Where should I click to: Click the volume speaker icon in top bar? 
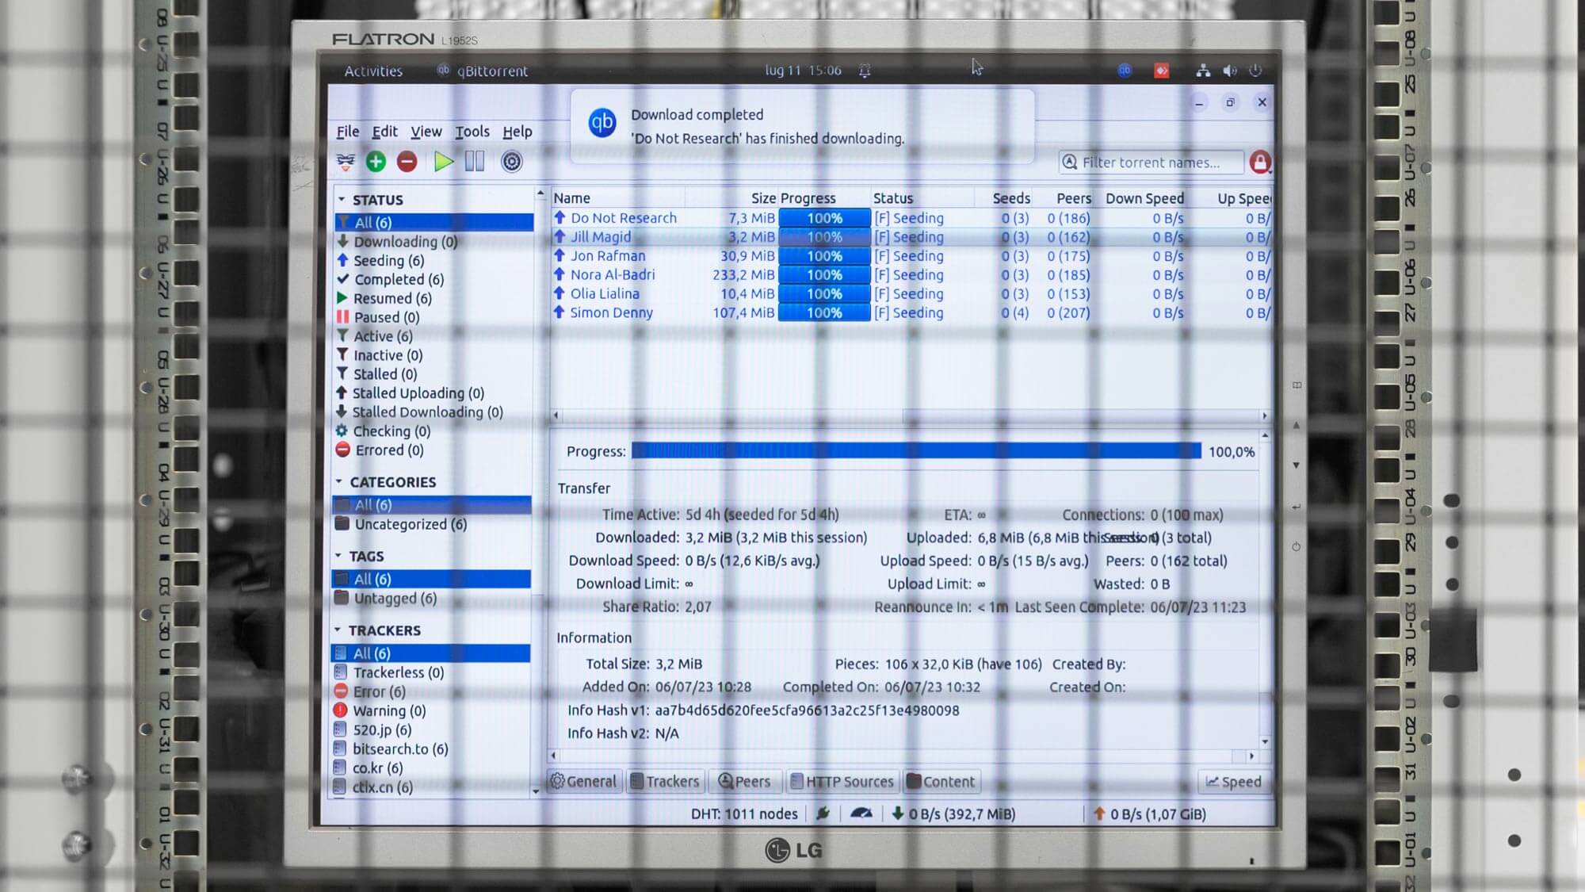(x=1229, y=71)
